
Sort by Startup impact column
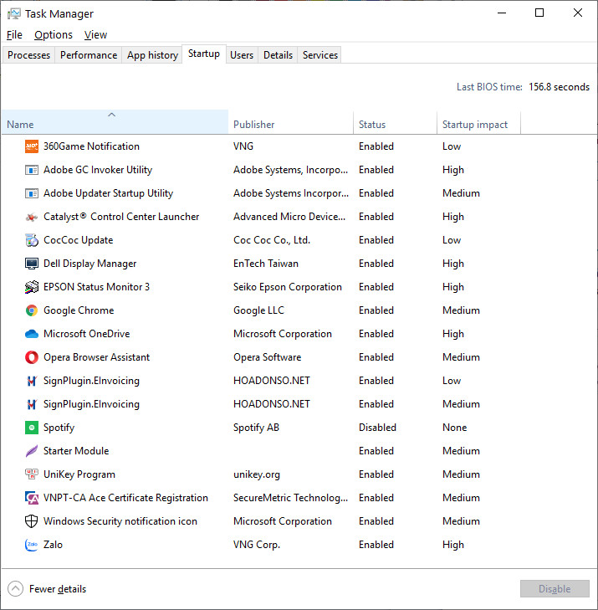(474, 125)
